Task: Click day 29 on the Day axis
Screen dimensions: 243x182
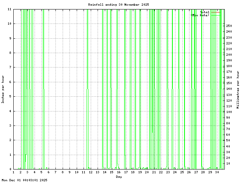Action: [210, 172]
